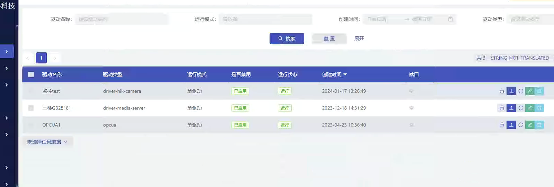Viewport: 554px width, 187px height.
Task: Toggle the select-all checkbox in table header
Action: click(31, 74)
